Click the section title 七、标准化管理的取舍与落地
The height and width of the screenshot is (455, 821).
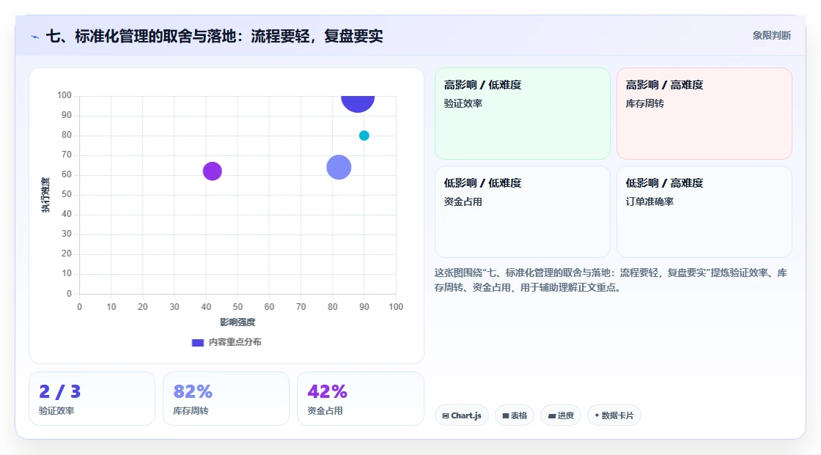215,36
